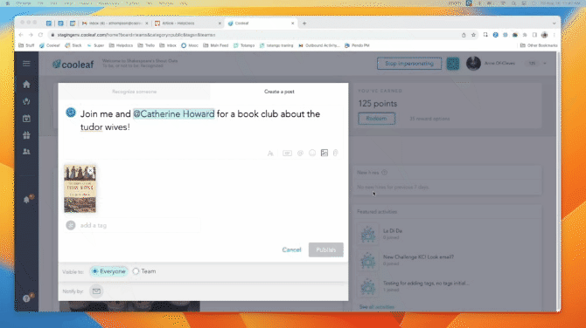This screenshot has width=586, height=328.
Task: Click the @Catherine Howard mention
Action: (174, 114)
